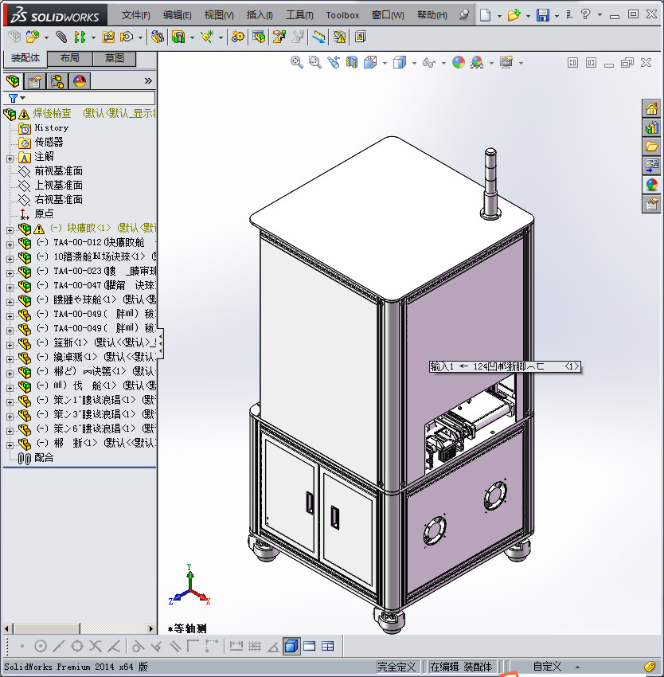
Task: Click the Help question mark icon
Action: [x=585, y=14]
